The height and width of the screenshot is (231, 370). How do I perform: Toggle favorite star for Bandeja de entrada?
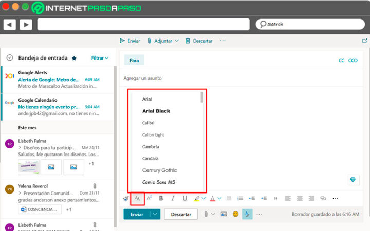point(74,59)
